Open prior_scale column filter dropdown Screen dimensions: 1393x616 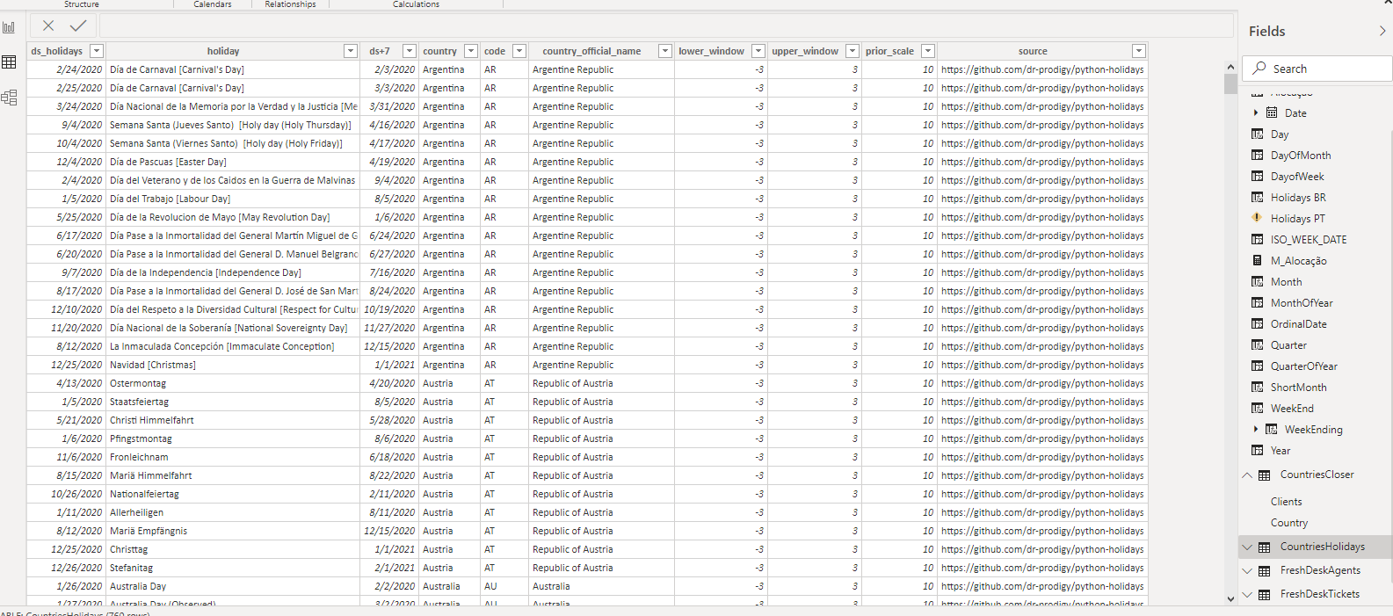pyautogui.click(x=928, y=51)
